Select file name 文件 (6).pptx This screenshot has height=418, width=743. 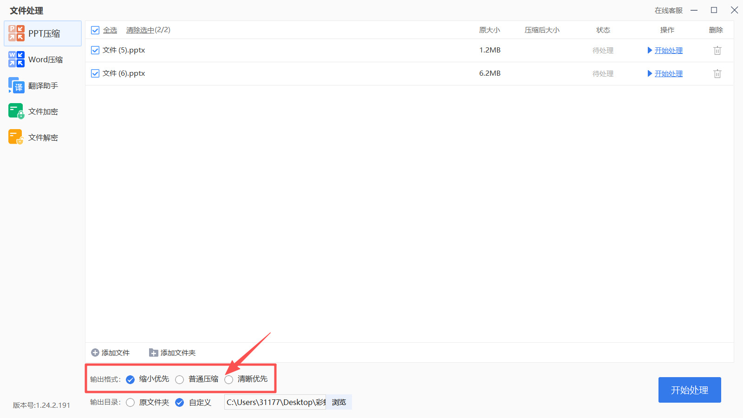124,73
